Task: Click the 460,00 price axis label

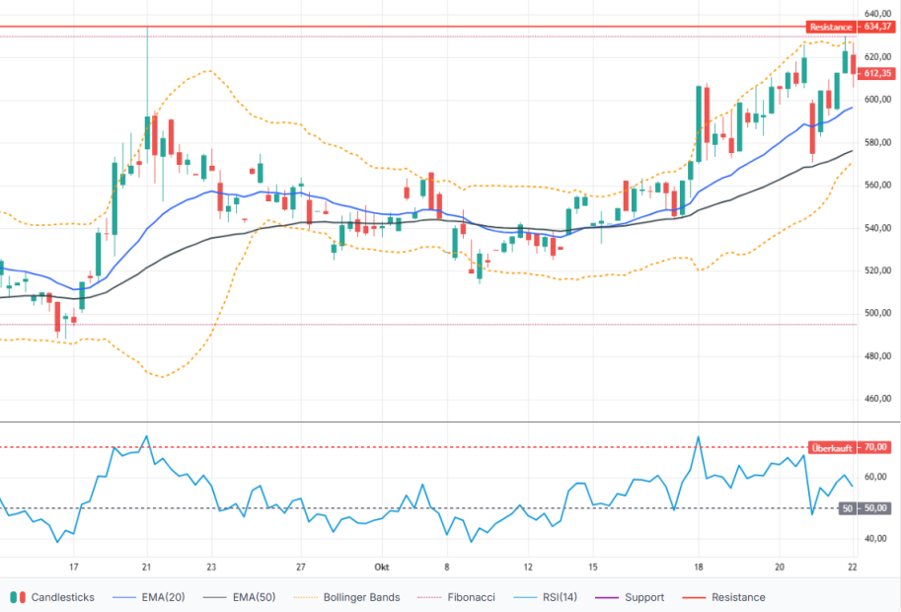Action: click(x=877, y=399)
